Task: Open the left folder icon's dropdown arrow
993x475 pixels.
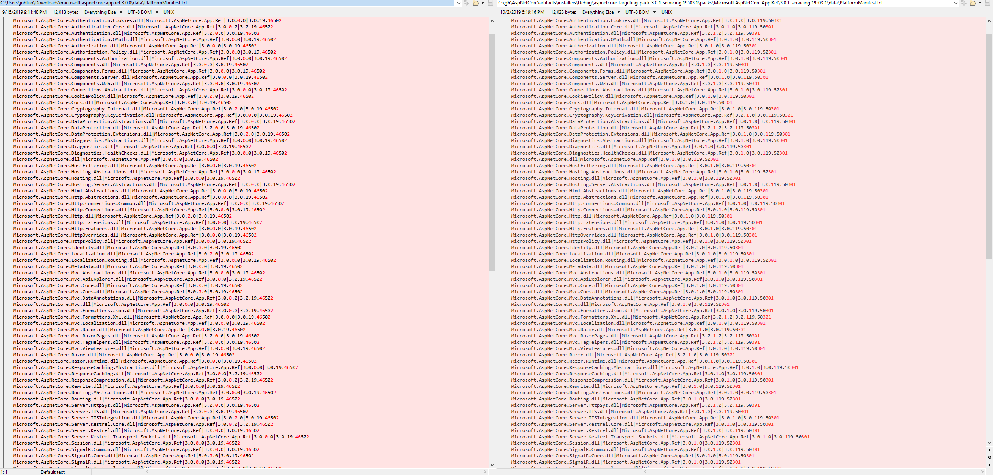Action: click(x=482, y=3)
